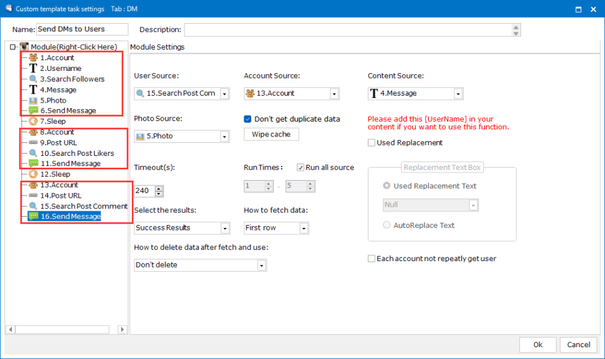Expand the Content Source combo box

[x=458, y=94]
